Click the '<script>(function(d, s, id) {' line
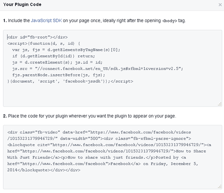This screenshot has width=224, height=193. [44, 44]
